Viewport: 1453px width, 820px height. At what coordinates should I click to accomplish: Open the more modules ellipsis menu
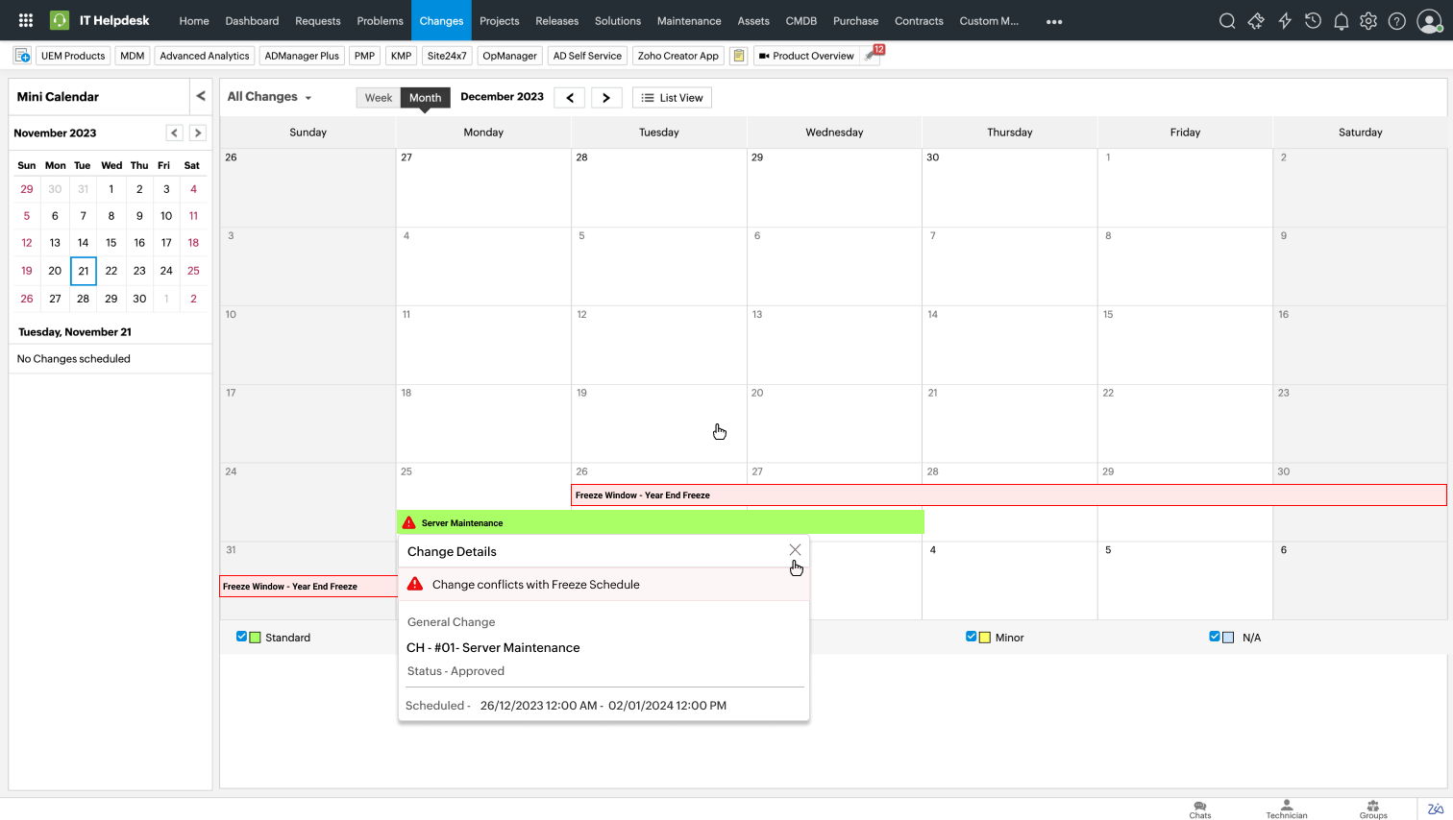tap(1054, 21)
